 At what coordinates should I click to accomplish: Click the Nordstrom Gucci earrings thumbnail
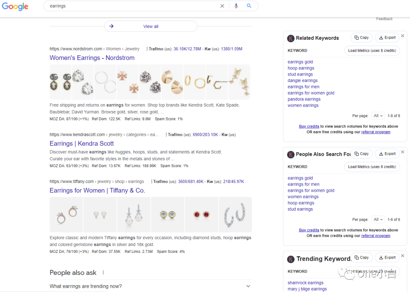(61, 82)
